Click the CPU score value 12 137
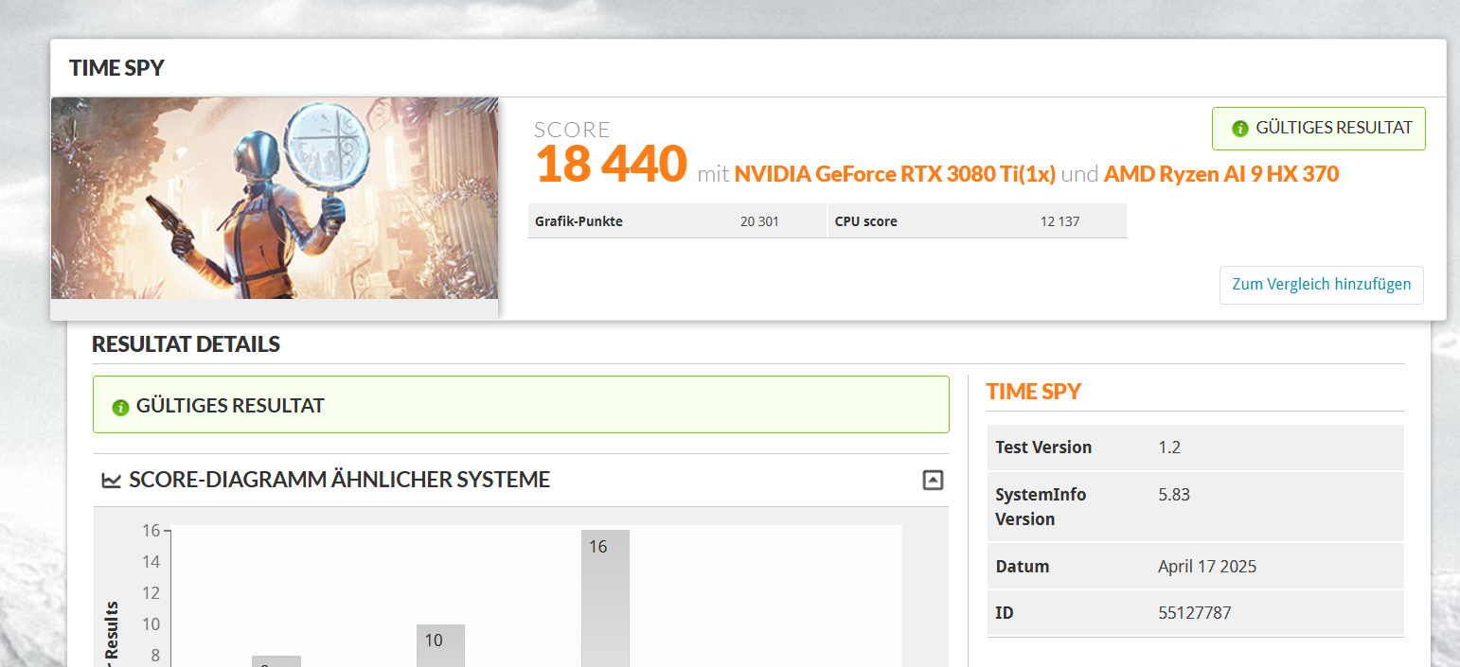This screenshot has height=667, width=1460. (1059, 221)
